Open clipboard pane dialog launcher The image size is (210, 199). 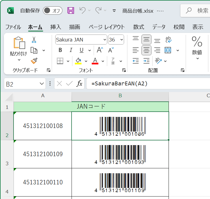[49, 70]
